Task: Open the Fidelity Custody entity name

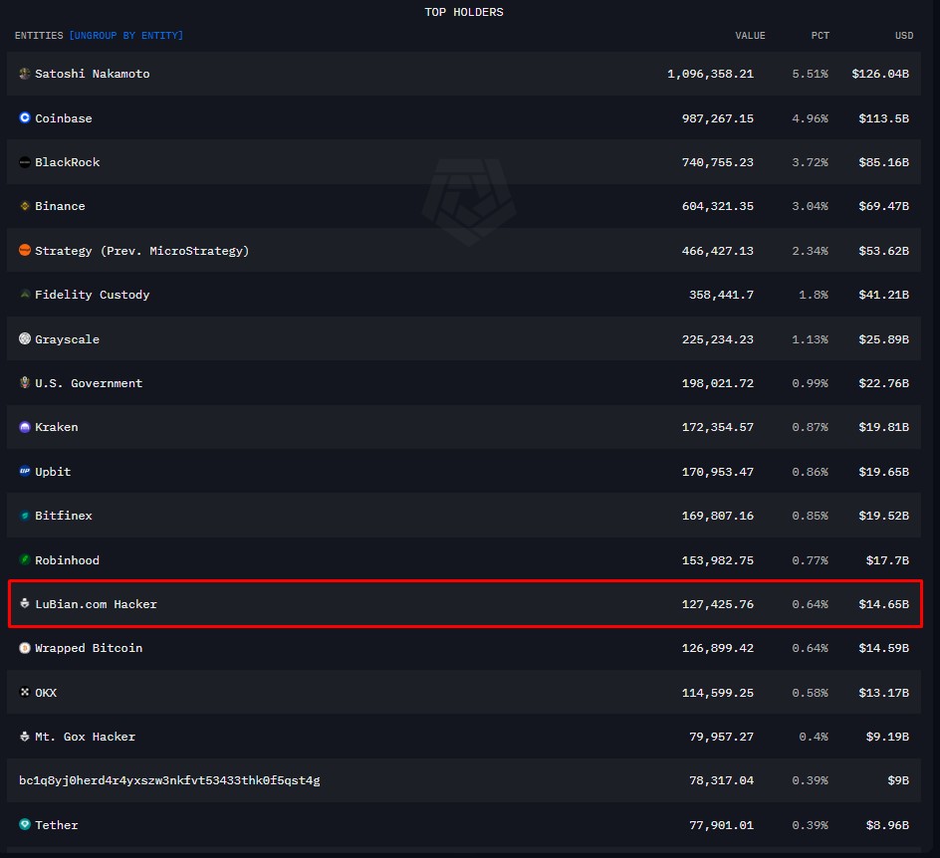Action: click(x=93, y=295)
